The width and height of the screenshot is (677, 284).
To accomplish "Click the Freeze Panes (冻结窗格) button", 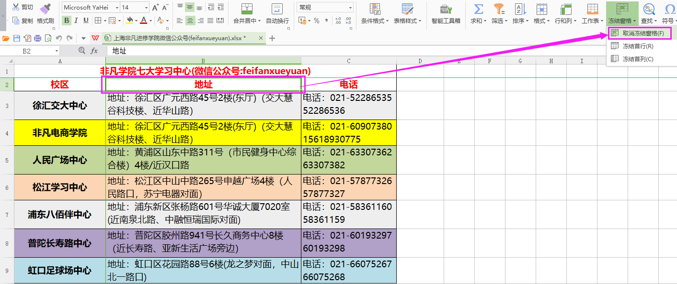I will click(x=622, y=13).
